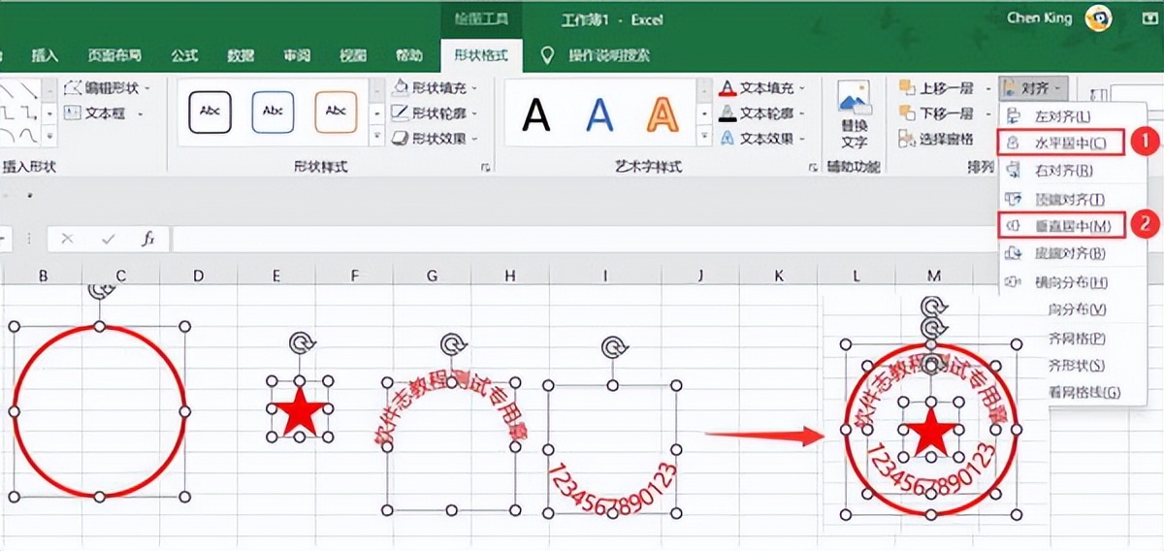Open the Shape Effects (形状效果) menu
The height and width of the screenshot is (551, 1164).
tap(436, 138)
